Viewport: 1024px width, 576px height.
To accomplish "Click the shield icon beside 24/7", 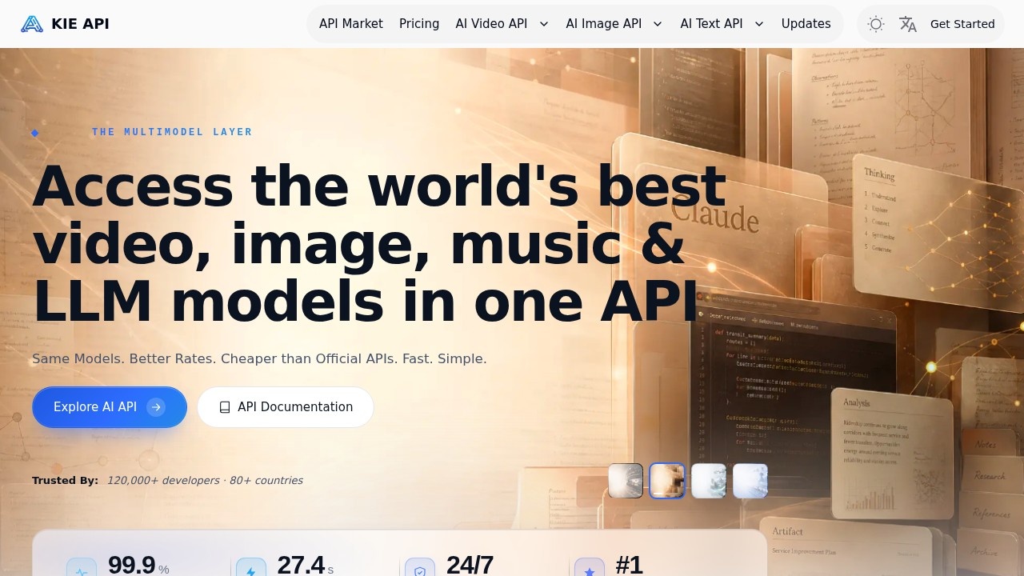I will click(x=420, y=571).
